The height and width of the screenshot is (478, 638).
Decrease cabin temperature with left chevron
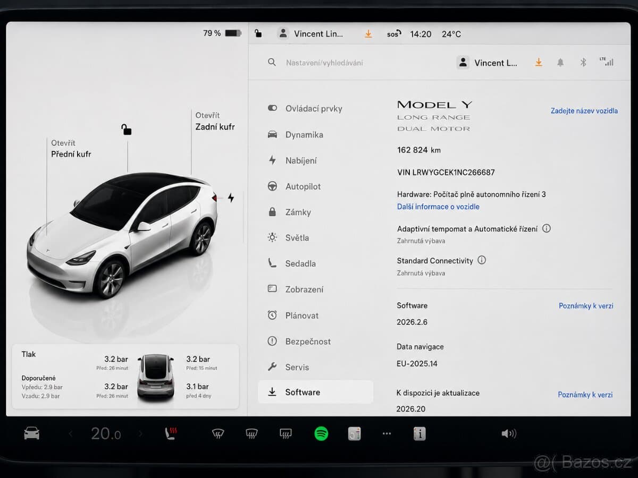[x=71, y=434]
